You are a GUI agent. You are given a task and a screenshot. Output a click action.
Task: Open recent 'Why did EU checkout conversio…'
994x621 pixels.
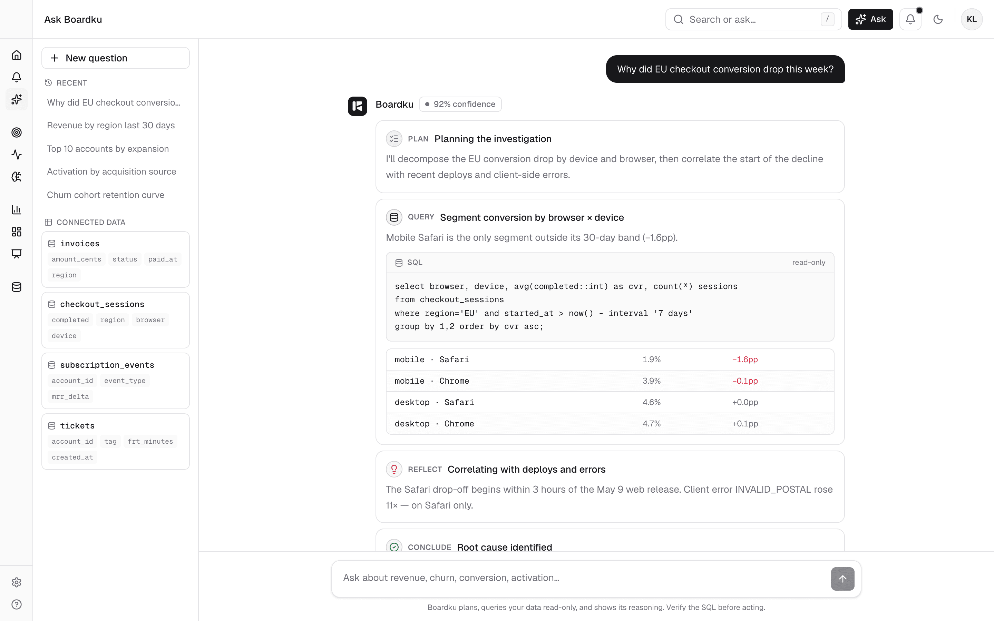tap(114, 103)
